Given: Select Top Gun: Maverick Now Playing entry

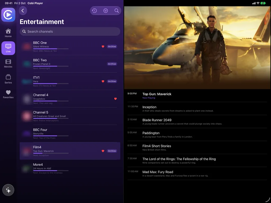Looking at the screenshot, I should pos(197,95).
